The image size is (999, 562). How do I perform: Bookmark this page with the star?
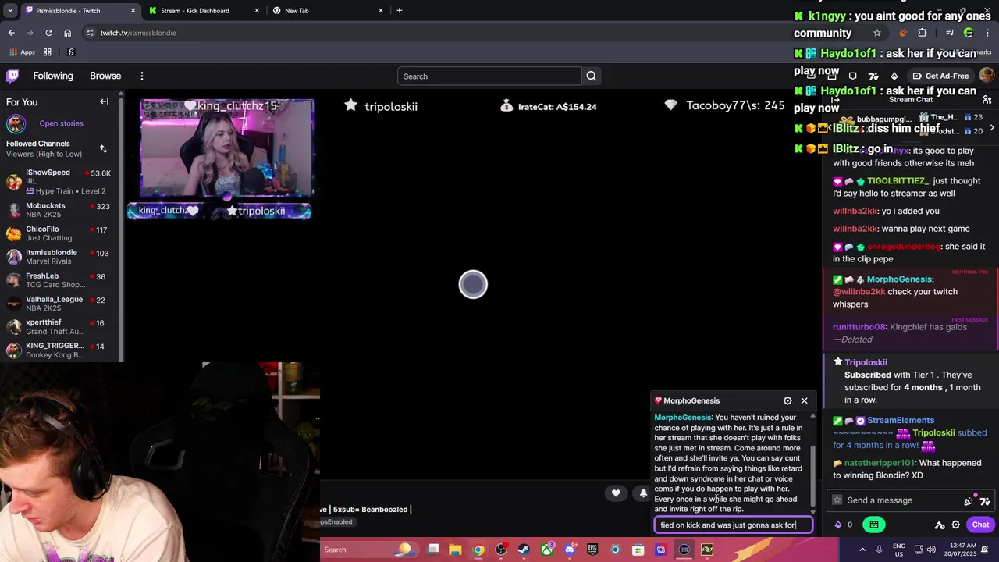coord(877,33)
